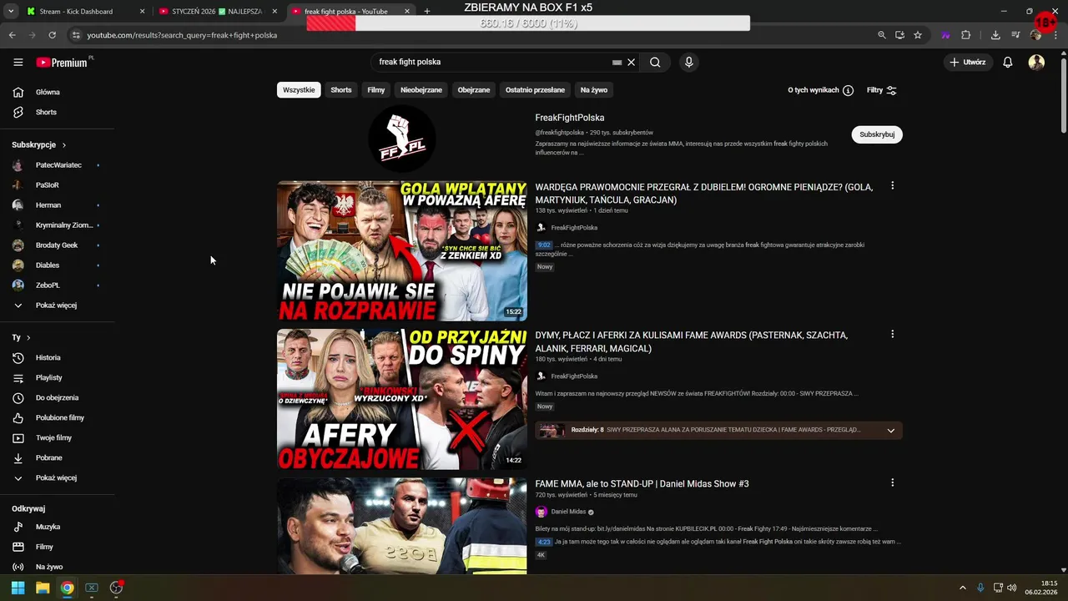Open Chrome from the taskbar
1068x601 pixels.
pos(67,588)
